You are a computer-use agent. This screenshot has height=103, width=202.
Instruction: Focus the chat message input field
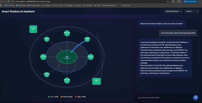coord(164,98)
